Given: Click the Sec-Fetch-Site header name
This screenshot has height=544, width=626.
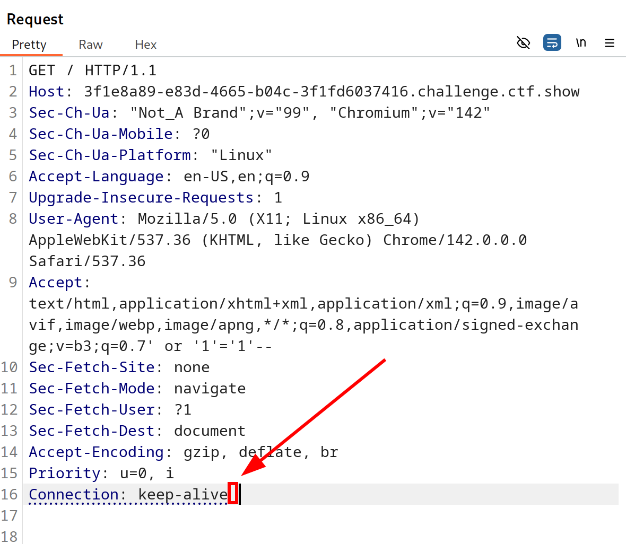Looking at the screenshot, I should coord(92,367).
